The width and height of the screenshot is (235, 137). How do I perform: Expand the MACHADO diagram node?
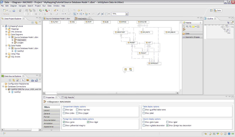coord(12,40)
